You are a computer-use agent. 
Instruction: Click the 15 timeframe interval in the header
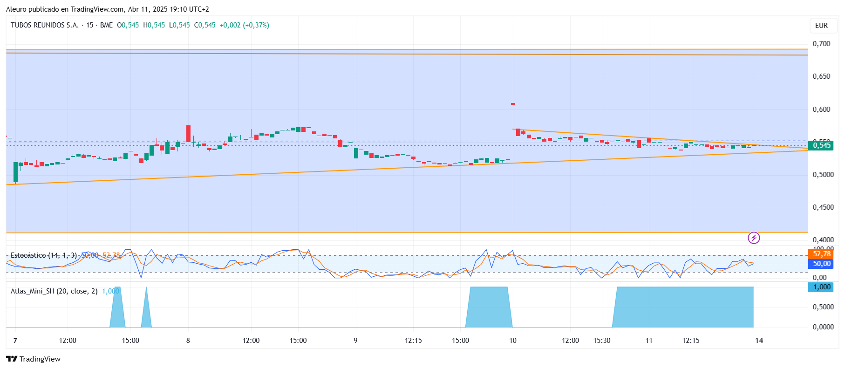[x=89, y=25]
